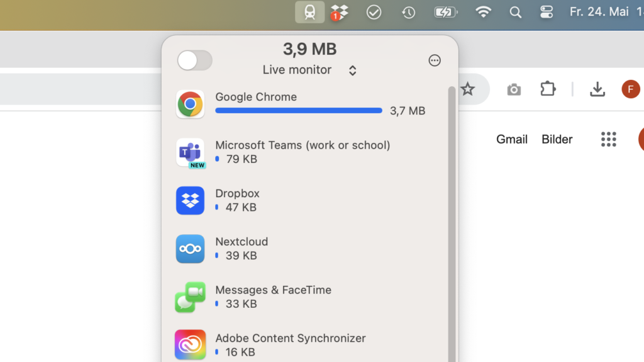
Task: Open Time Machine menu bar icon
Action: pyautogui.click(x=408, y=13)
